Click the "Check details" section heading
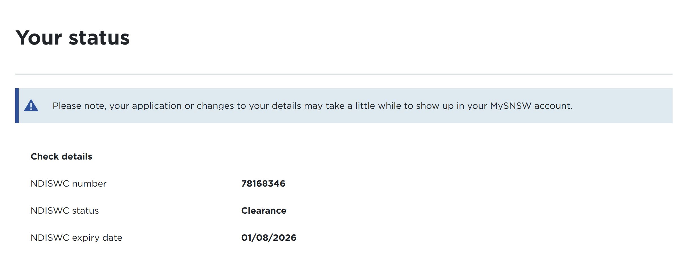 click(61, 156)
